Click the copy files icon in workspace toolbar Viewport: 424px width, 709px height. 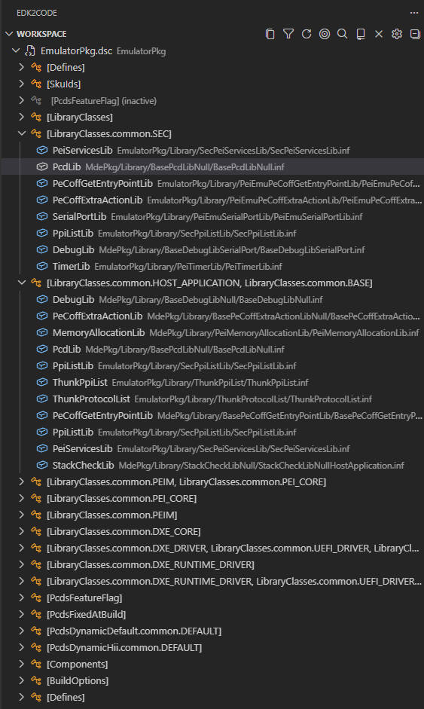tap(270, 34)
